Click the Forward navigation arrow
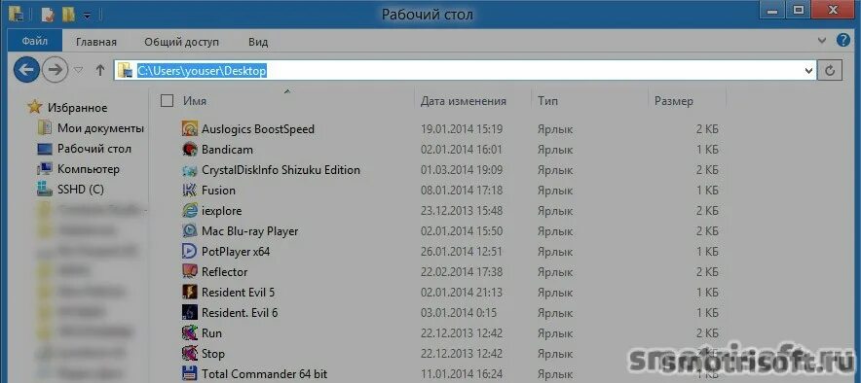 pyautogui.click(x=56, y=70)
